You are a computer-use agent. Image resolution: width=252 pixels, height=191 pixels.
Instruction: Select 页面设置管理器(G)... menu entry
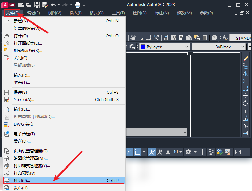64,151
